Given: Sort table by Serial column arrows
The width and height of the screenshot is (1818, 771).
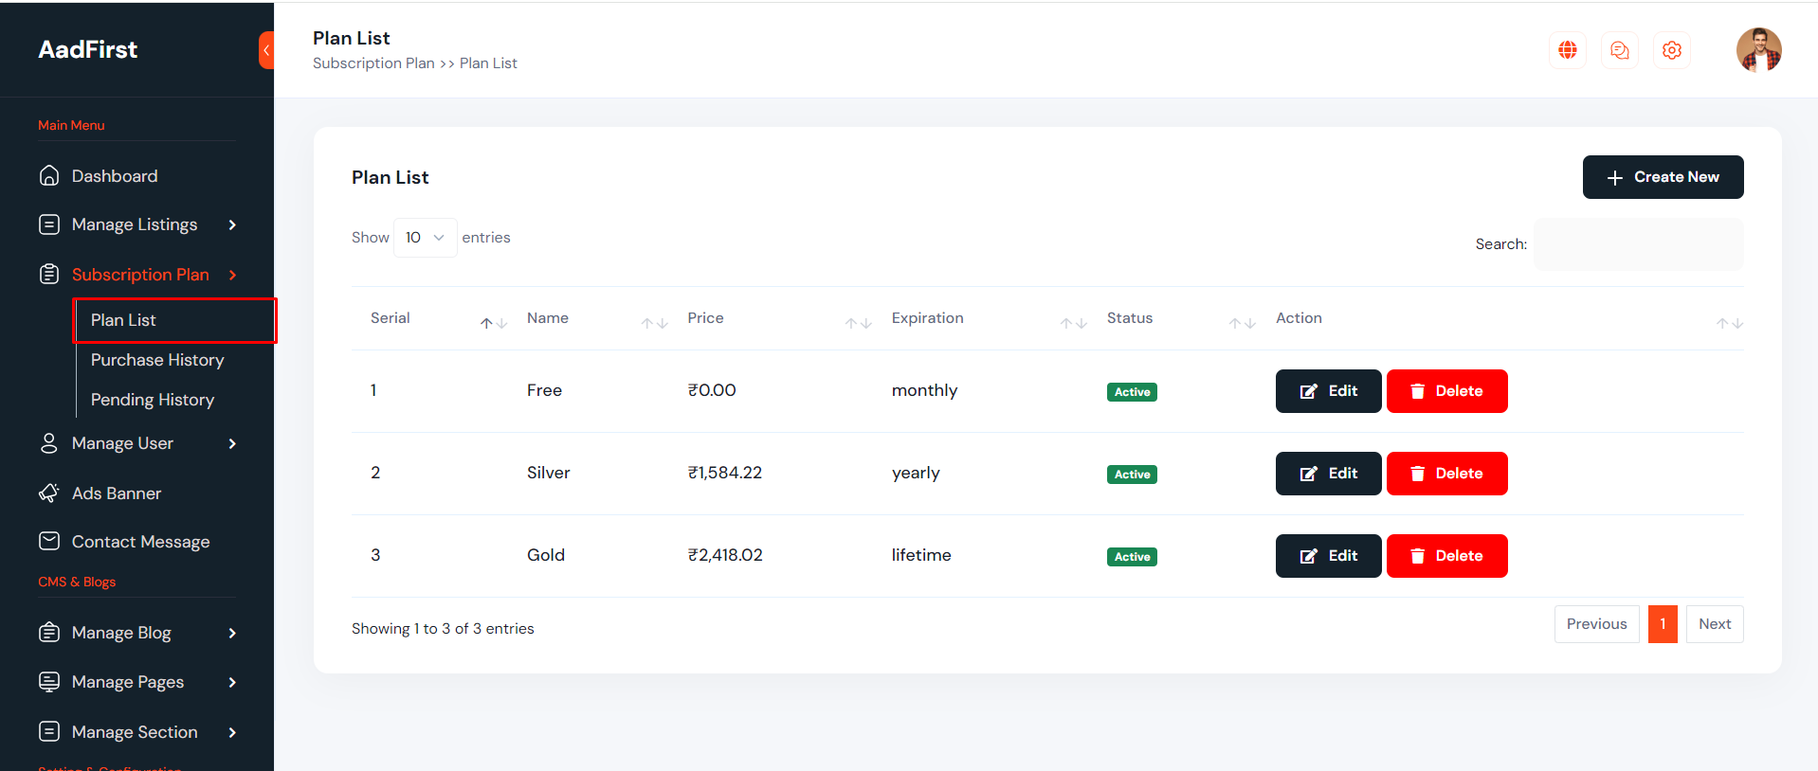Looking at the screenshot, I should click(493, 323).
